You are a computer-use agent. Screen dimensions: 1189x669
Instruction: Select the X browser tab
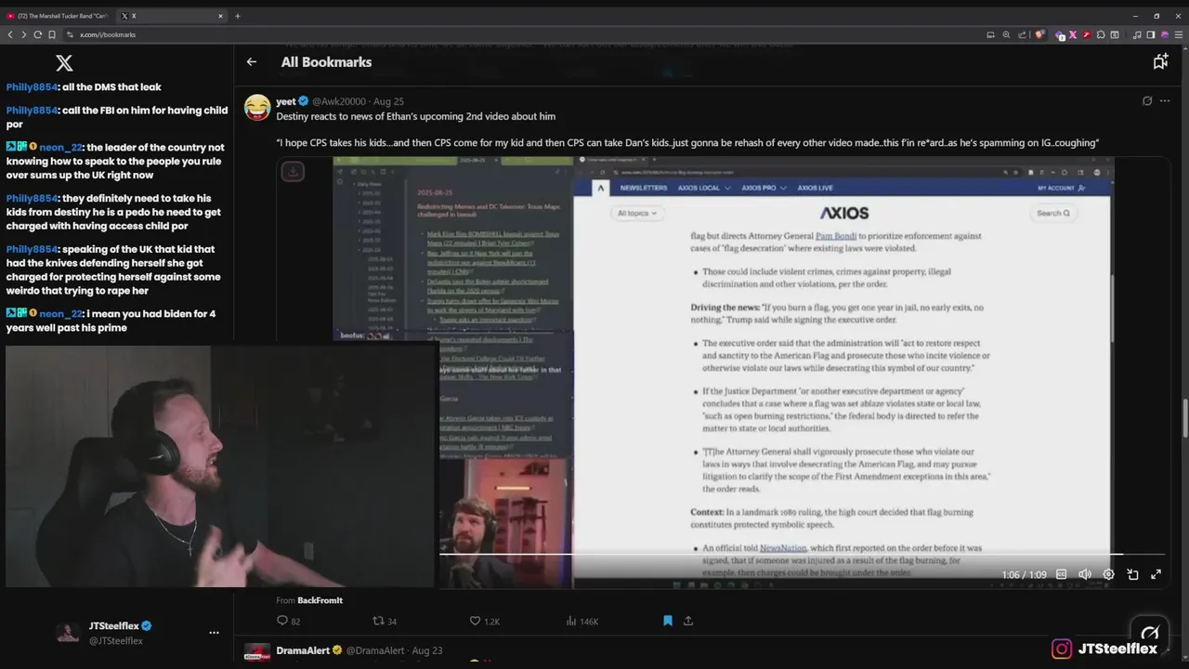171,16
